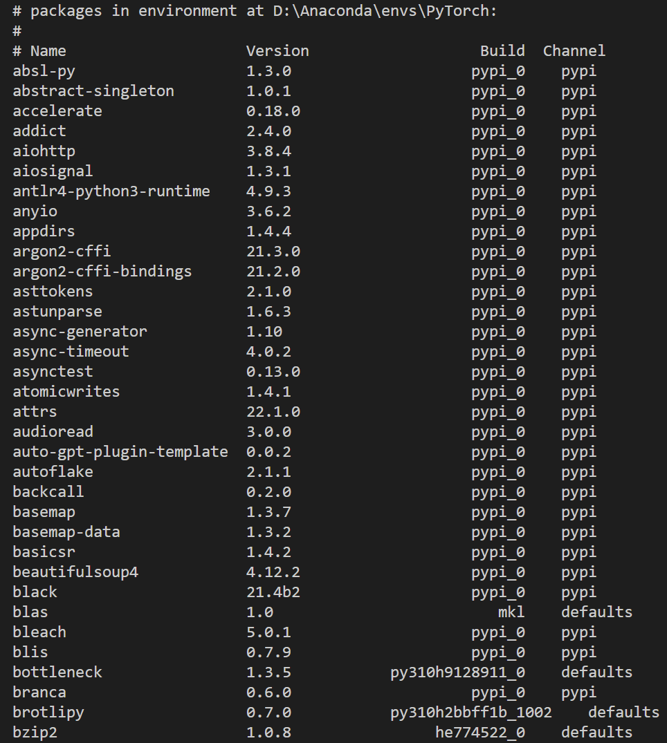Click the aiosignal package name

click(53, 171)
